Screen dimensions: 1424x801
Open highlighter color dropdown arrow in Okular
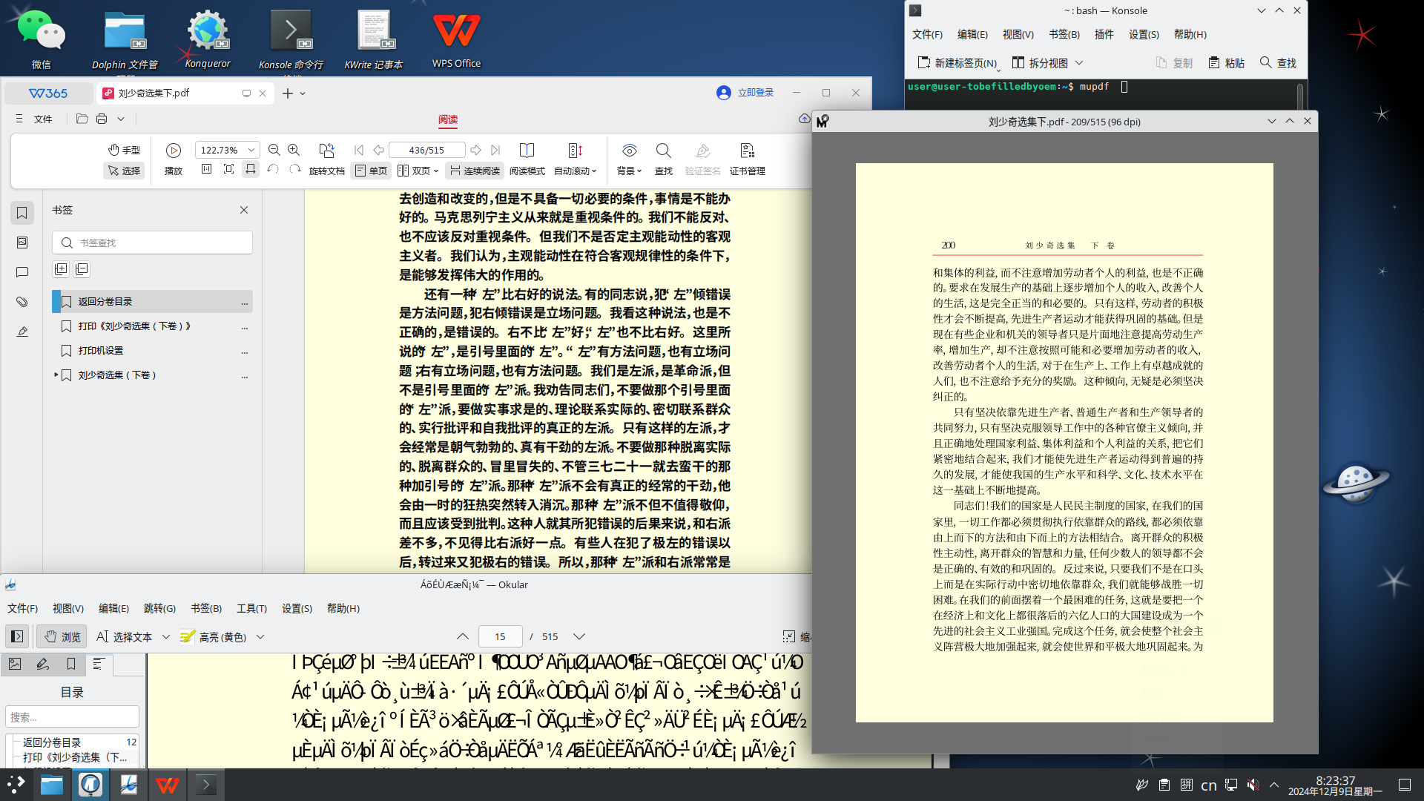(260, 636)
